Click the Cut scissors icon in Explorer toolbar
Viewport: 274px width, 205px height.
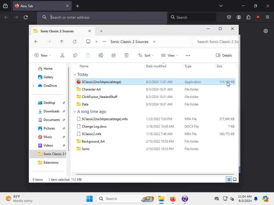point(62,56)
